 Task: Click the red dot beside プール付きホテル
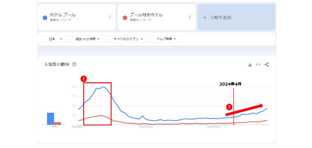tap(125, 17)
